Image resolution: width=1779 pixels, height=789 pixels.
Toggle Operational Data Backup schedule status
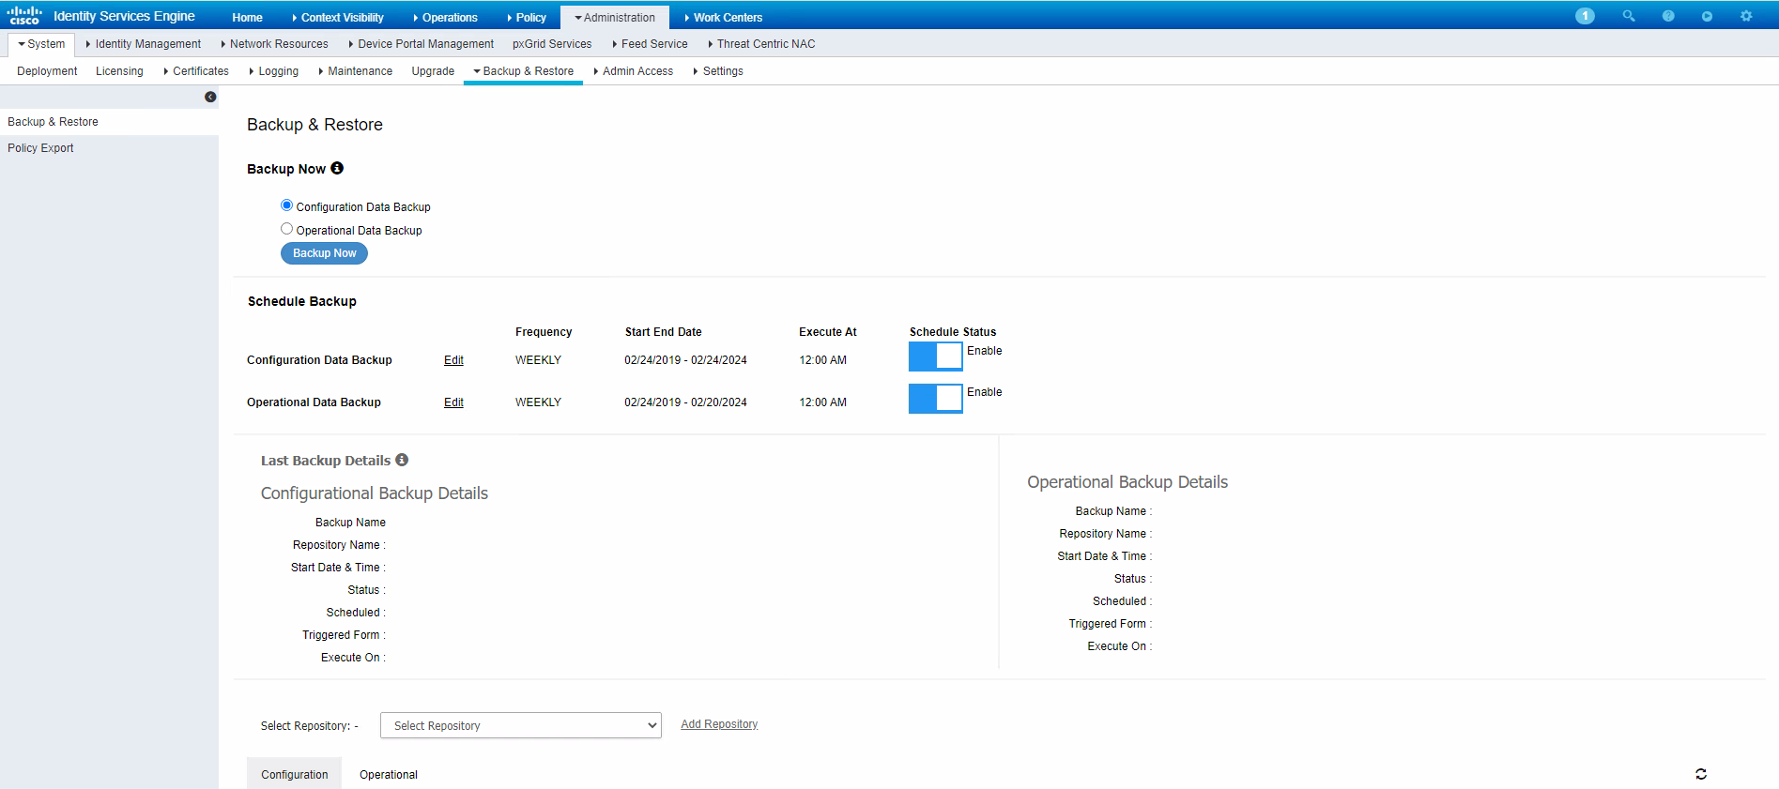936,398
